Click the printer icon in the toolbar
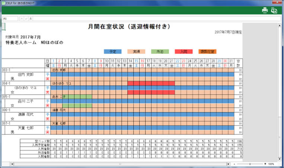 pos(265,10)
